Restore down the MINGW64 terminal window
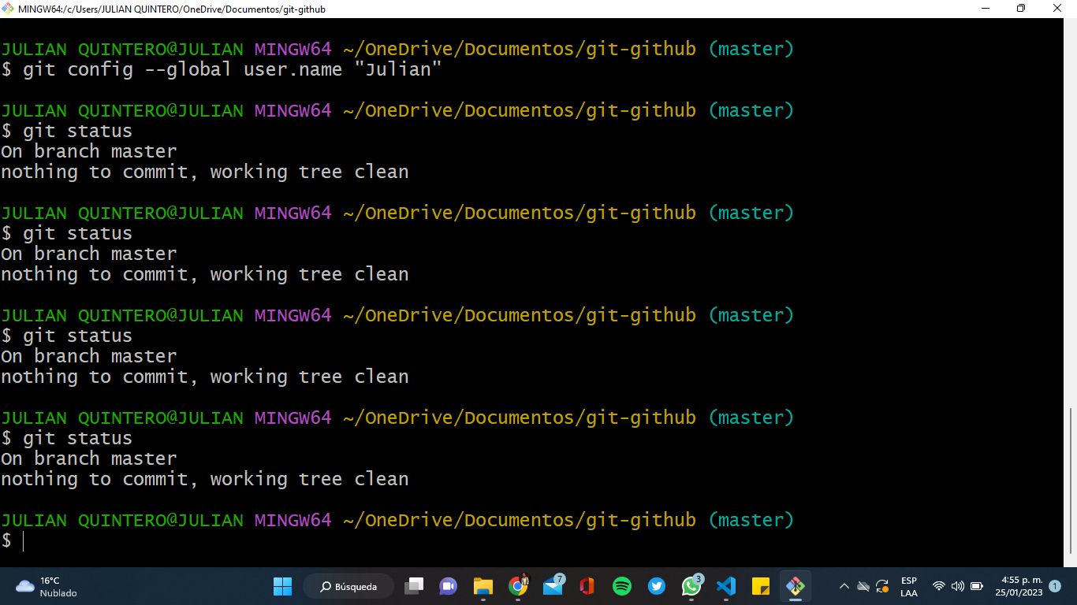 1021,9
